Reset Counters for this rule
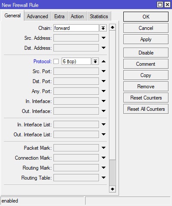 (146, 98)
